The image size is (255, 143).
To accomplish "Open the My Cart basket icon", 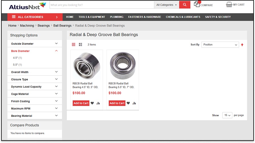I will (229, 4).
